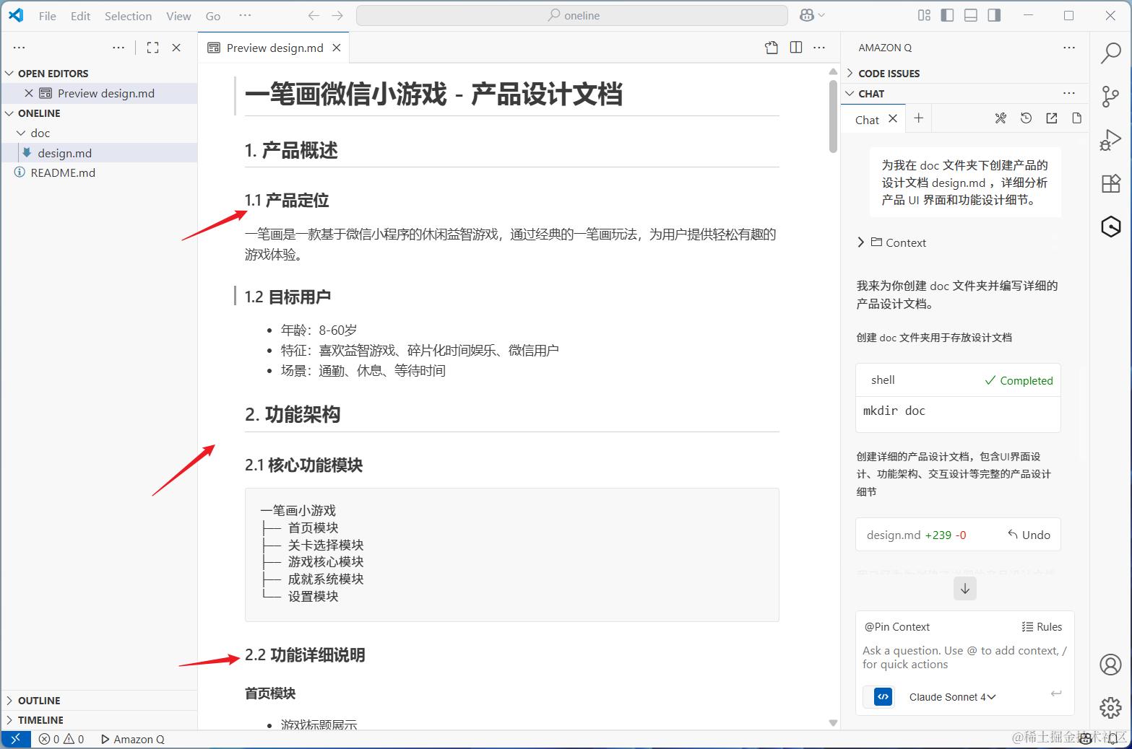Open Amazon Q panel more actions
The width and height of the screenshot is (1132, 749).
tap(1069, 48)
